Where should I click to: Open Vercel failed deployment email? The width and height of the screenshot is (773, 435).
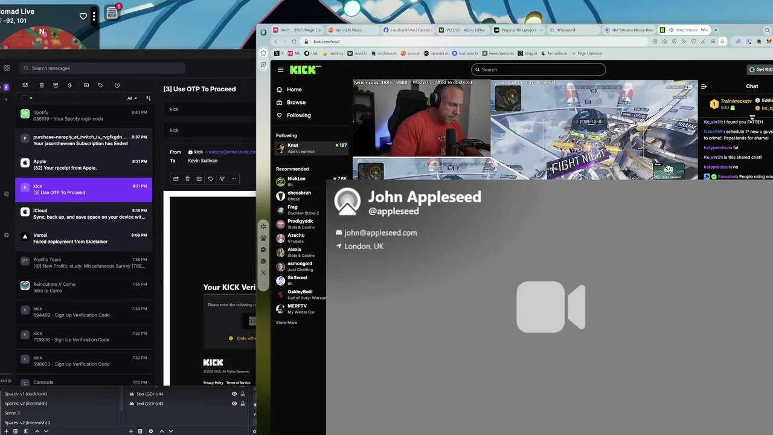click(83, 238)
